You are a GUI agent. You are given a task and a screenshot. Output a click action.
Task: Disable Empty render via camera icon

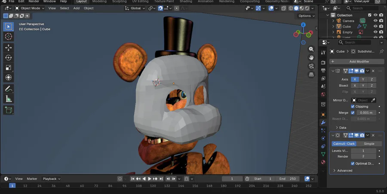click(x=381, y=32)
